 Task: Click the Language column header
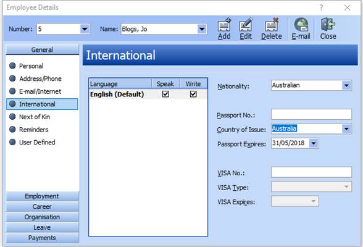[120, 84]
